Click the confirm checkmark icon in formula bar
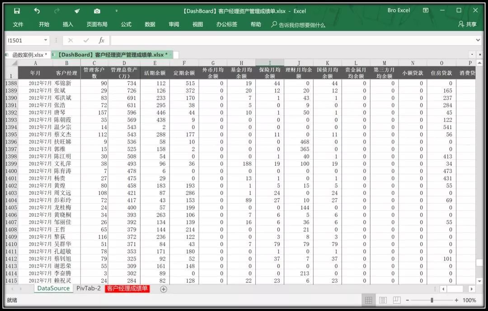Viewport: 488px width, 311px height. (x=86, y=41)
